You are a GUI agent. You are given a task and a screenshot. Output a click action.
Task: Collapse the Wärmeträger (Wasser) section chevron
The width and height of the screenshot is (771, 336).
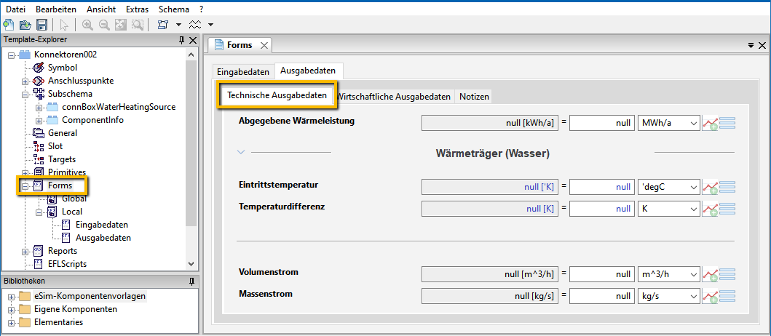pyautogui.click(x=241, y=152)
